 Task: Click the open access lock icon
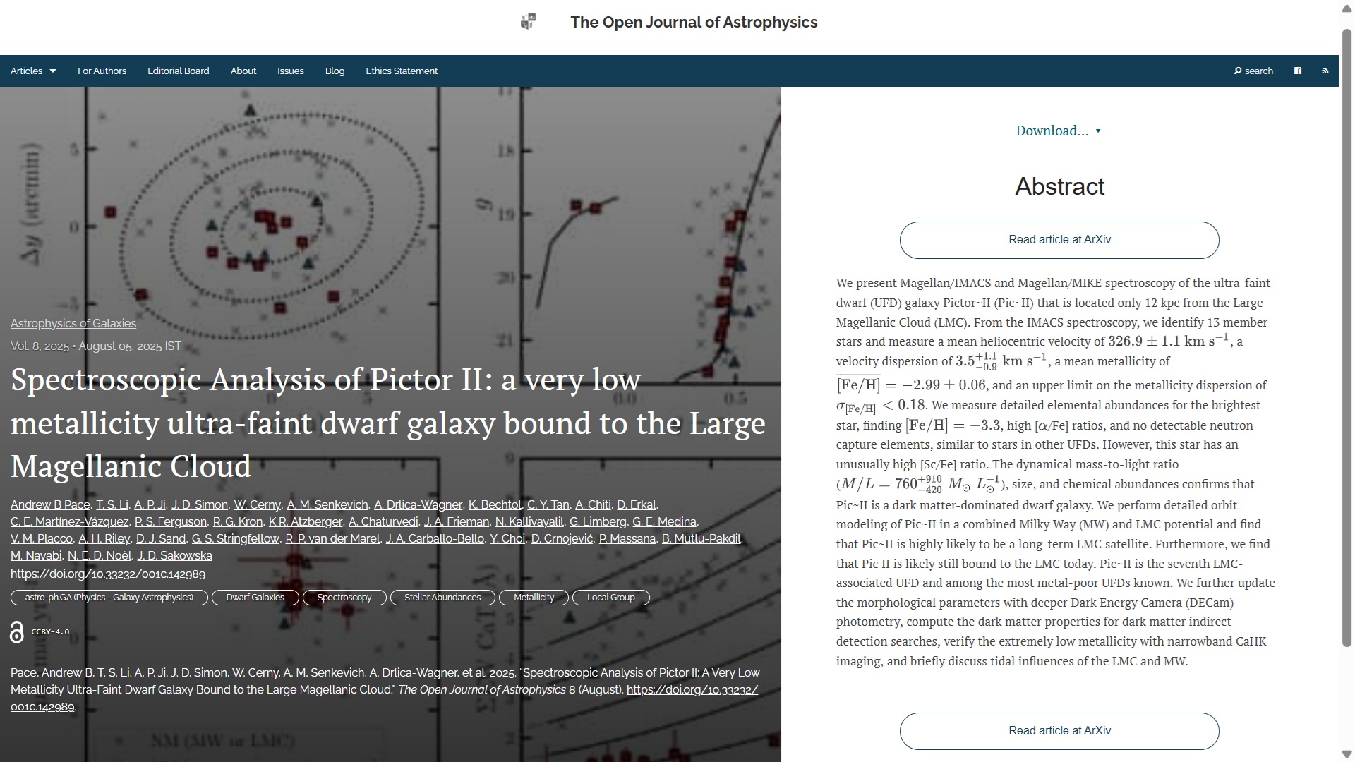pos(16,632)
